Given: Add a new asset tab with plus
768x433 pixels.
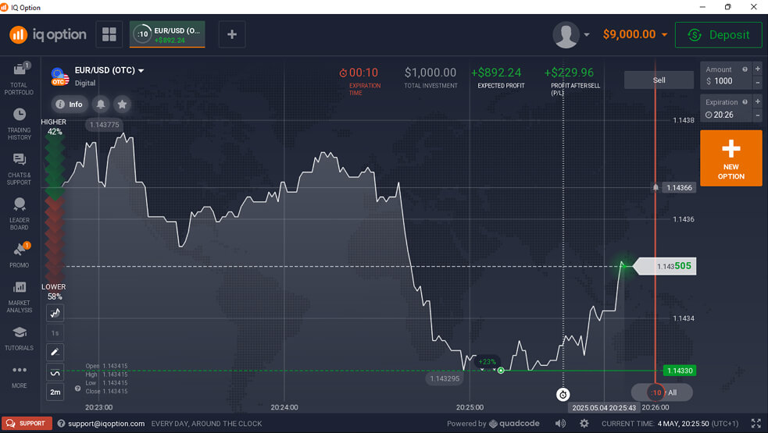Looking at the screenshot, I should click(232, 34).
